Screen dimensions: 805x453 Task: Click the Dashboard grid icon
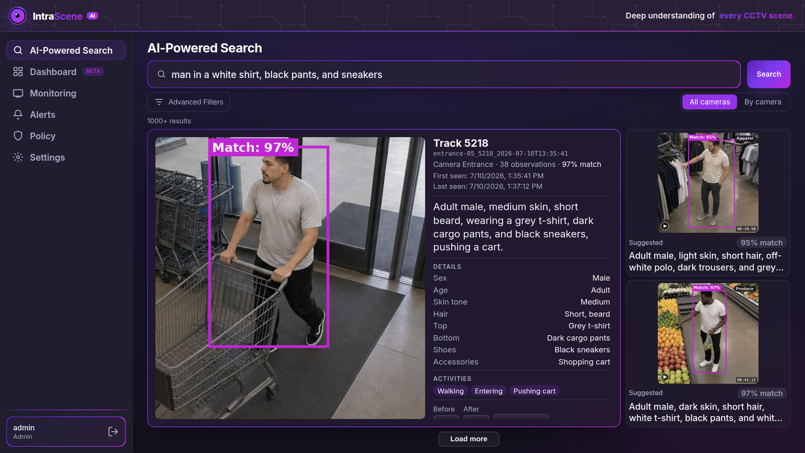18,71
